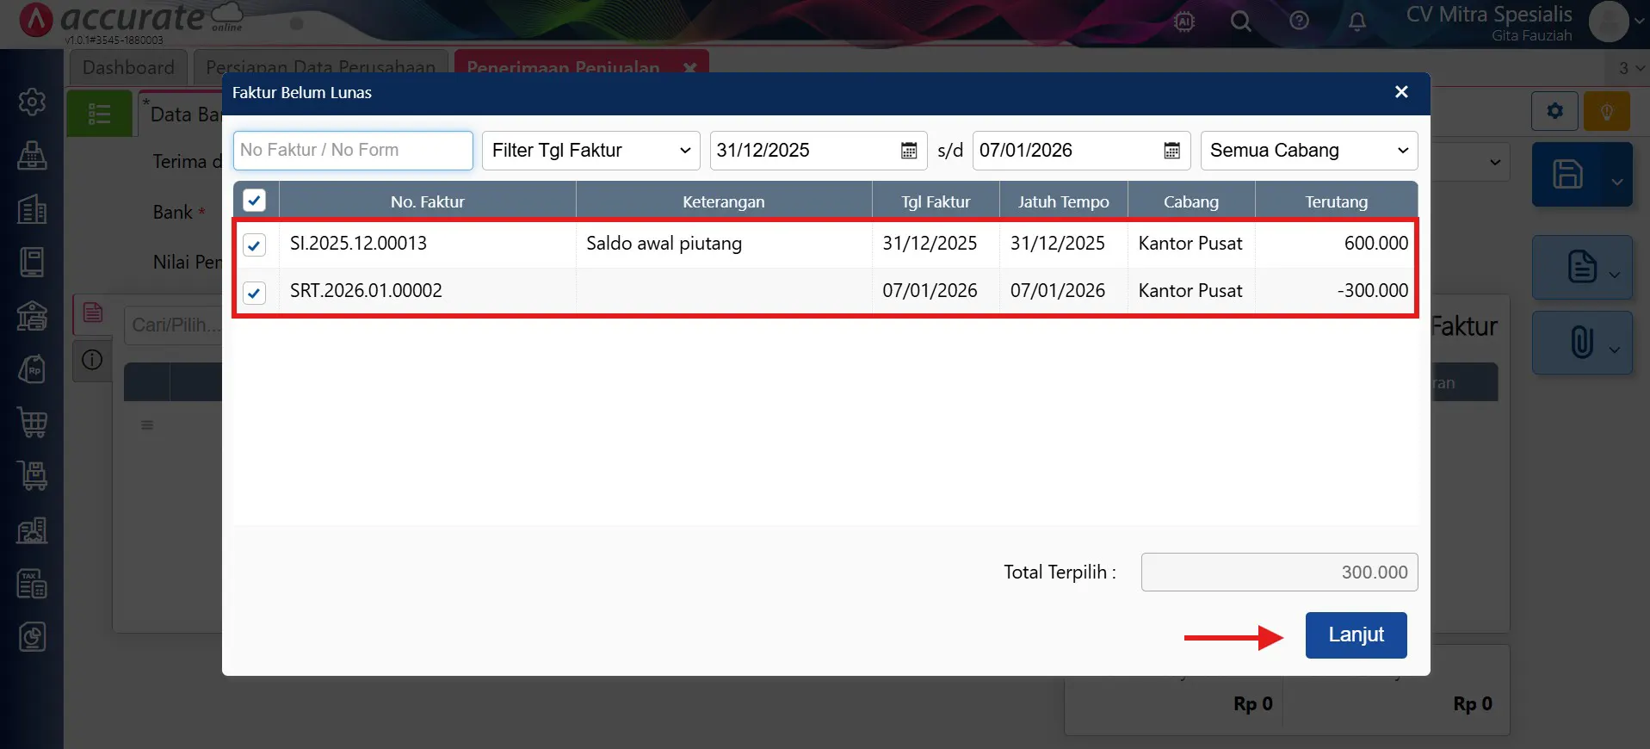Open the Semua Cabang branch dropdown
The width and height of the screenshot is (1650, 749).
(x=1308, y=151)
